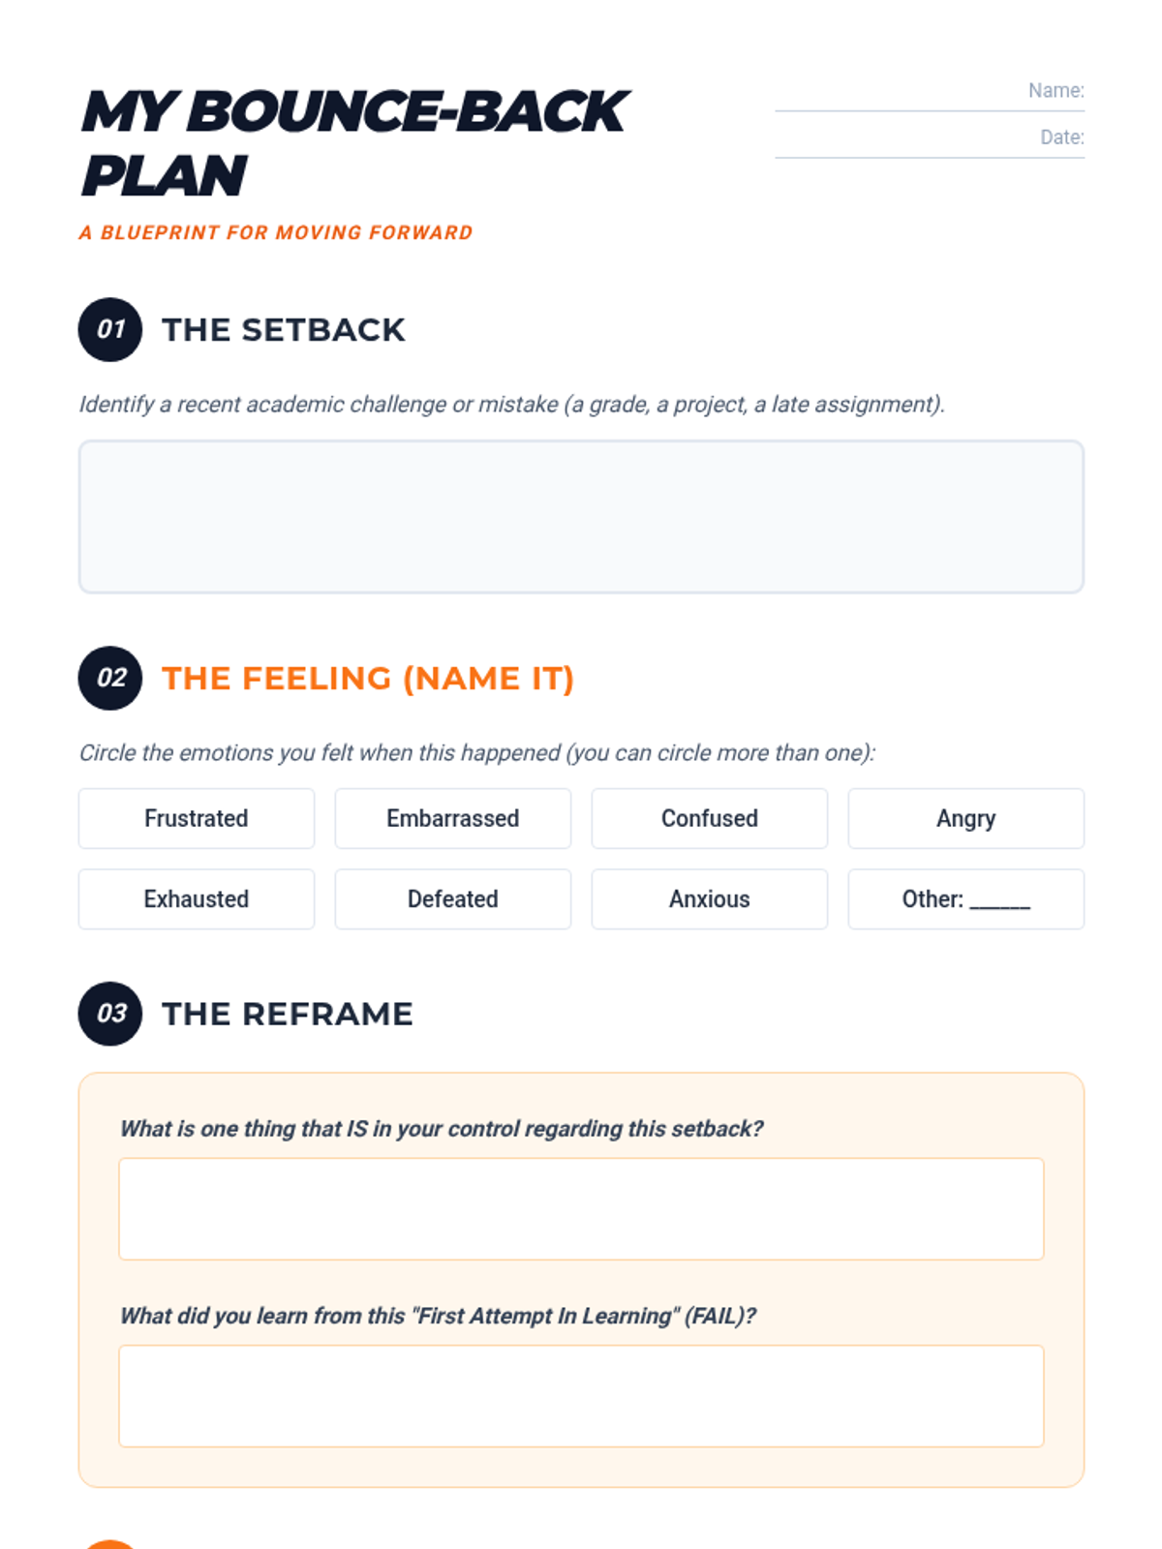
Task: Click the setback description text box
Action: [x=581, y=516]
